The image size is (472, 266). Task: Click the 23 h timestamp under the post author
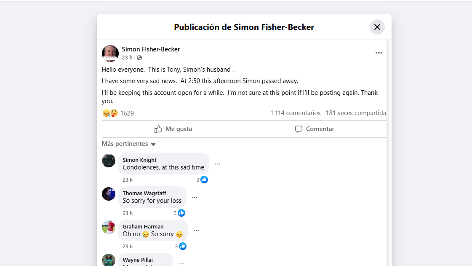click(x=127, y=58)
